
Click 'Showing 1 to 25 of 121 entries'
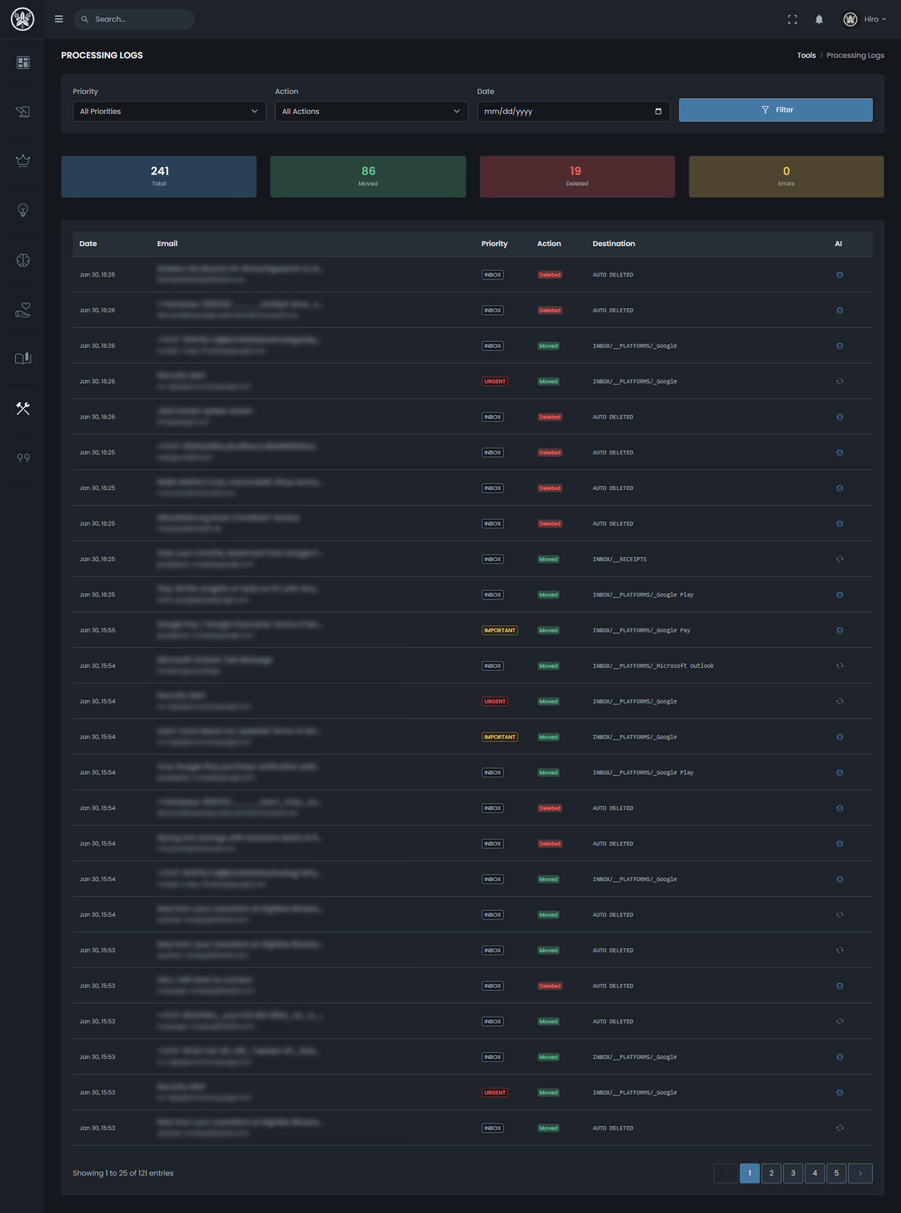(123, 1173)
